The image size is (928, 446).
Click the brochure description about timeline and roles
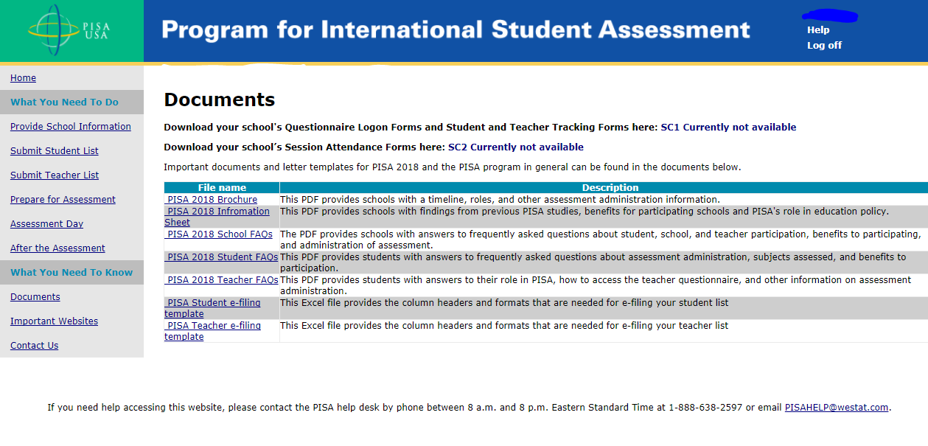500,200
